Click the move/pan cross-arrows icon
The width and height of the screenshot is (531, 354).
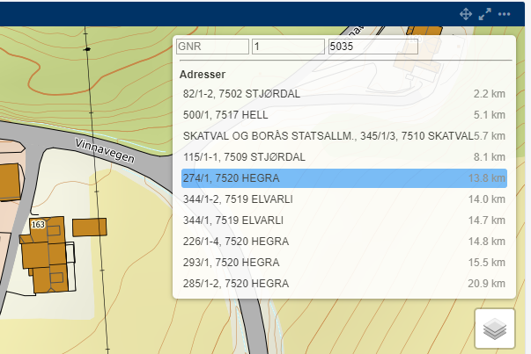[466, 14]
